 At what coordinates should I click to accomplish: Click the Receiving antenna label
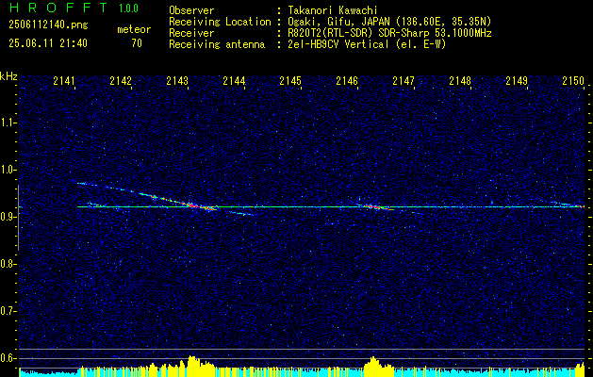tap(217, 44)
